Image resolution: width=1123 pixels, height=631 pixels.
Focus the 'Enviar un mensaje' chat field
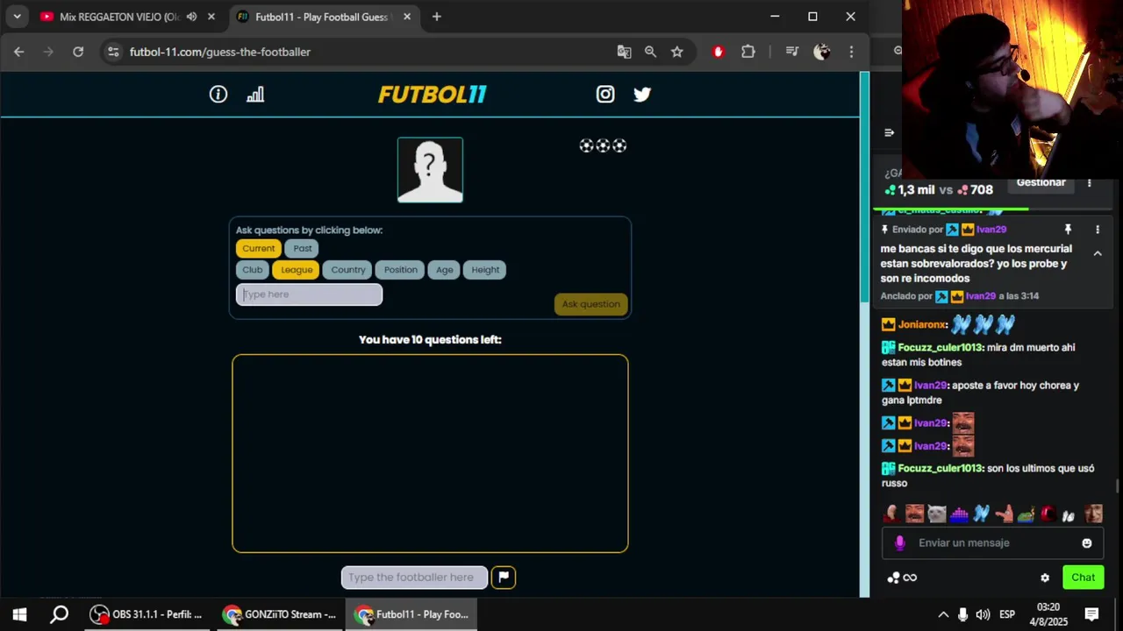tap(991, 542)
